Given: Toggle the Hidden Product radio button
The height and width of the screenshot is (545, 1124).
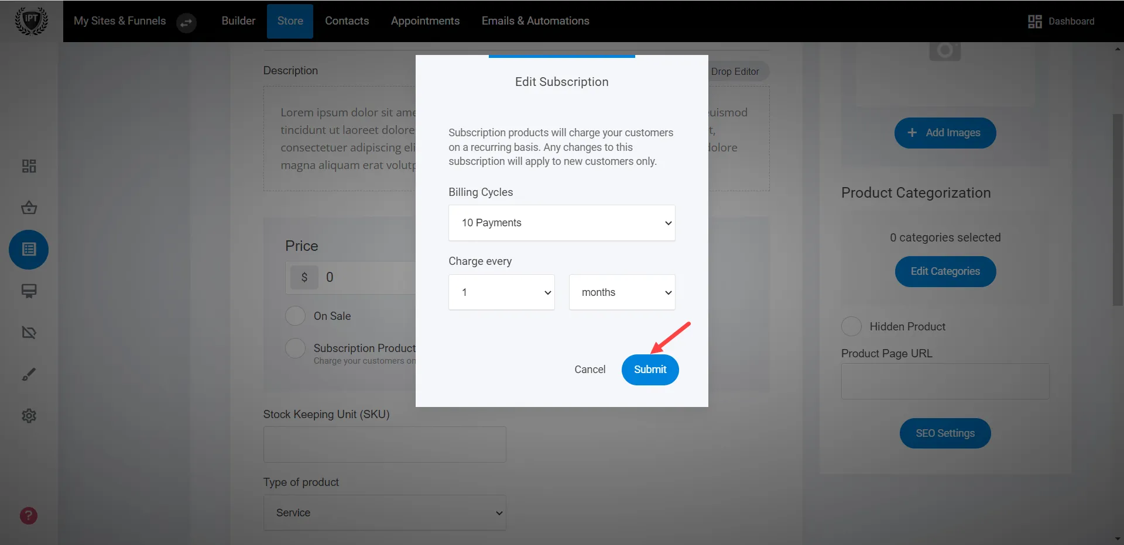Looking at the screenshot, I should (852, 326).
